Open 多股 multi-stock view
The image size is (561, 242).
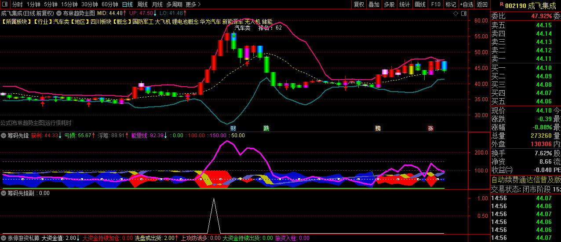click(x=389, y=4)
